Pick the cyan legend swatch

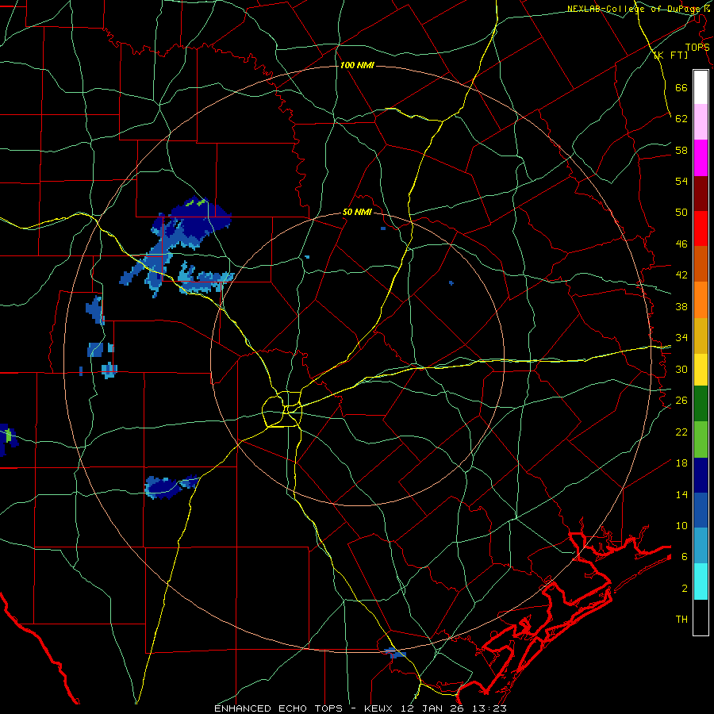[701, 582]
